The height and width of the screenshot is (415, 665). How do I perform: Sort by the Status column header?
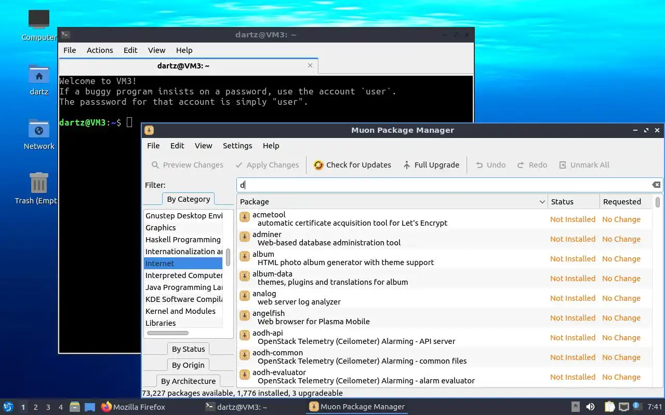click(574, 202)
